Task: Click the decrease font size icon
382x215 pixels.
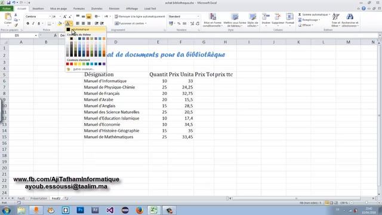Action: point(70,17)
